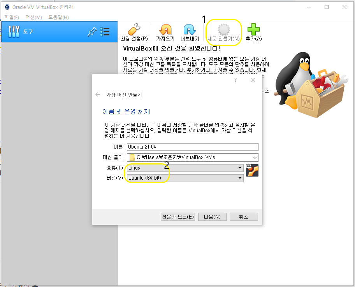Click the penguin toolbox welcome image

[311, 85]
